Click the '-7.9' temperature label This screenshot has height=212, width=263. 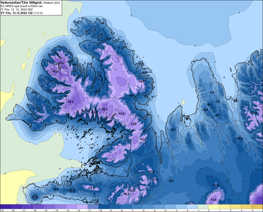217,102
